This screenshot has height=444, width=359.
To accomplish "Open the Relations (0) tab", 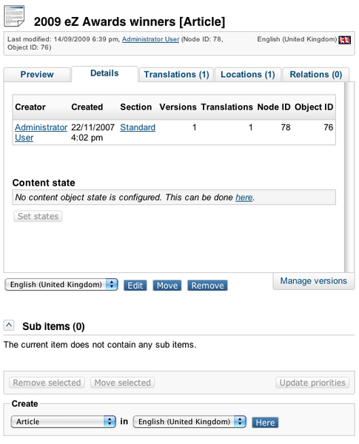I will pos(316,75).
